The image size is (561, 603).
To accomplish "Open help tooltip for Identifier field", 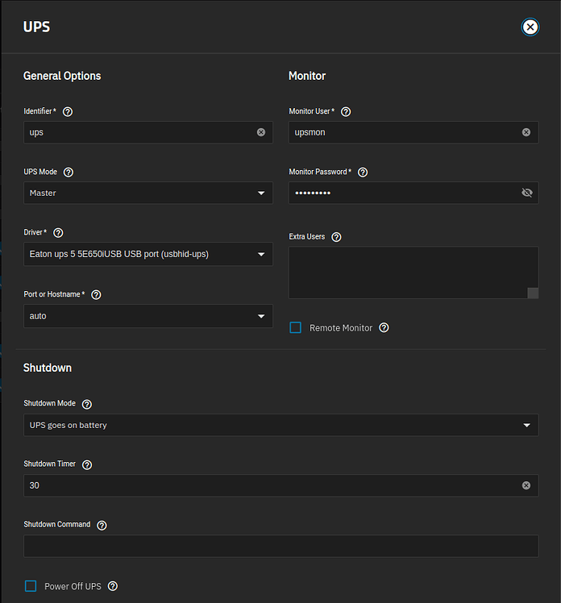I will tap(68, 111).
